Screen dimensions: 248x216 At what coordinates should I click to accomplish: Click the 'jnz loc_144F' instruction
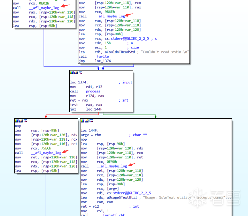86,109
